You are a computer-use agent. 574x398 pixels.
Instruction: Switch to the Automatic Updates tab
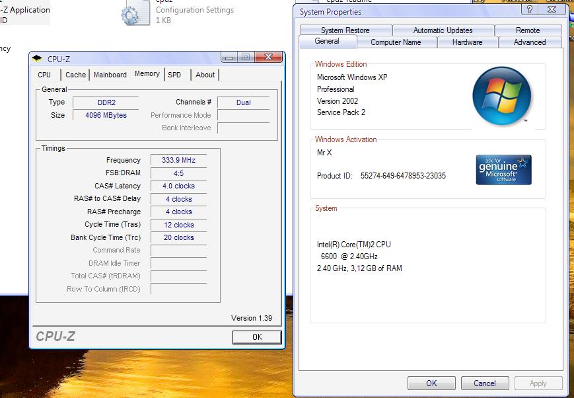point(443,30)
